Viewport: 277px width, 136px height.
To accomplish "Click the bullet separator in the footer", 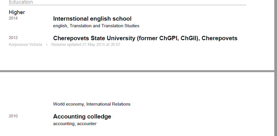I will [x=46, y=45].
